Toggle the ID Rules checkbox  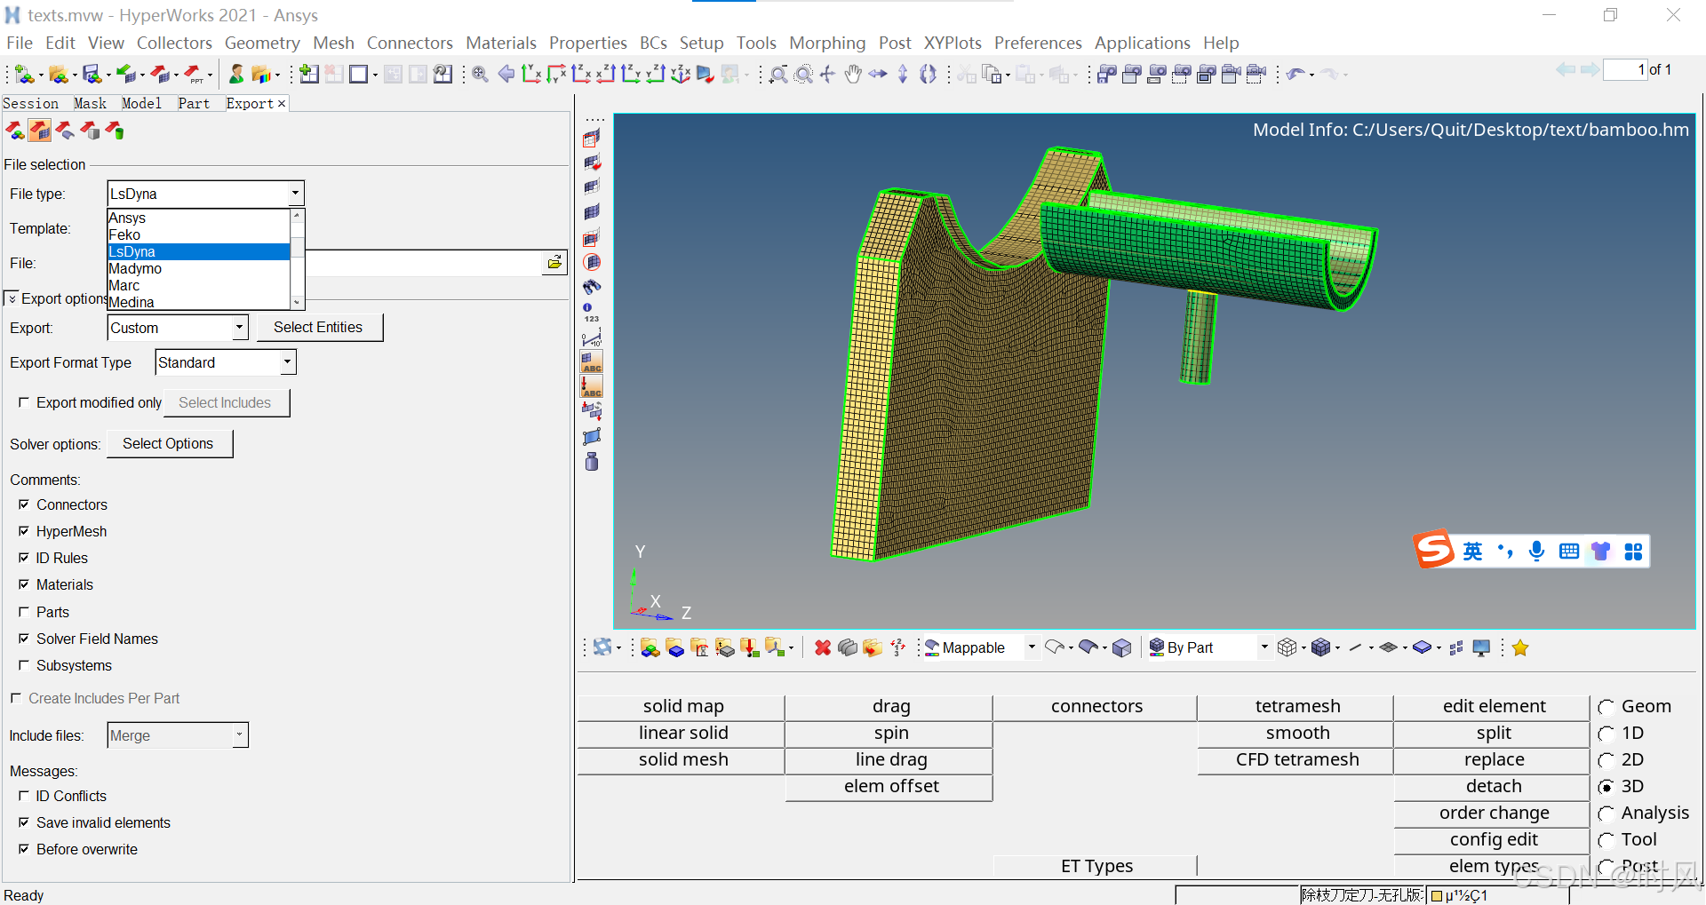pos(24,558)
